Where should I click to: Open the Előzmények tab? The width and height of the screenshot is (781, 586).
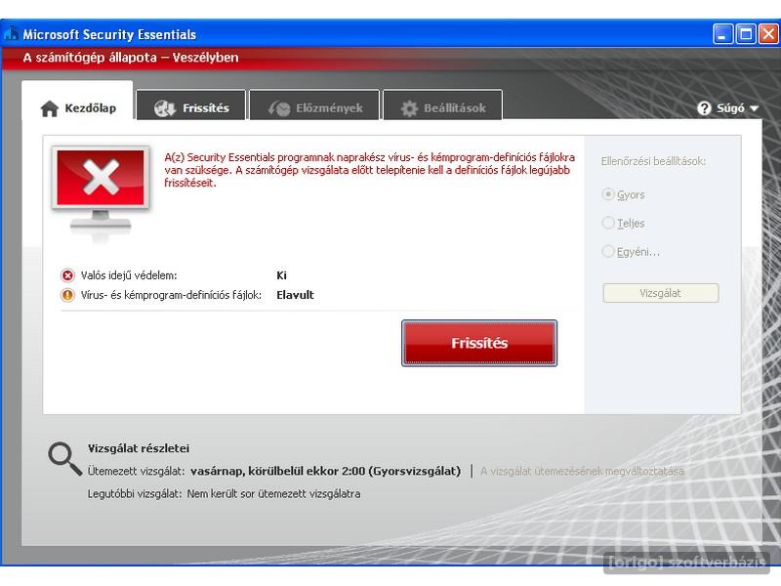314,105
